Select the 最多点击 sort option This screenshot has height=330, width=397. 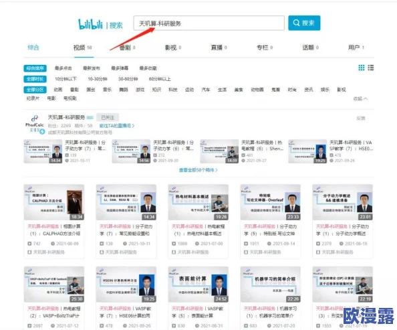(63, 68)
